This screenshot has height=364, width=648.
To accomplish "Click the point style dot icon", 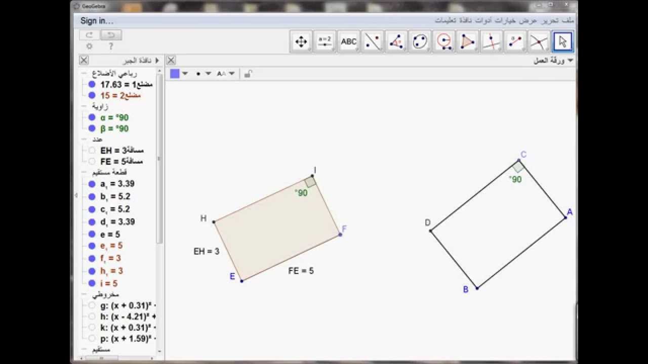I will tap(198, 74).
